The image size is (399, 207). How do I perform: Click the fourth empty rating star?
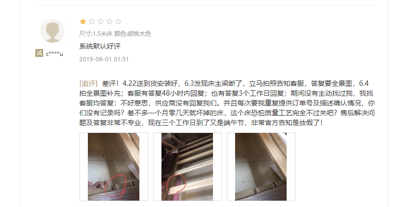click(x=109, y=22)
